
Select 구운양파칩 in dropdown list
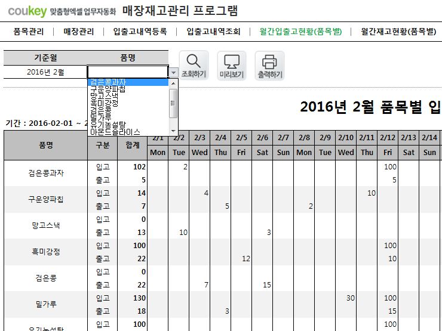click(128, 89)
